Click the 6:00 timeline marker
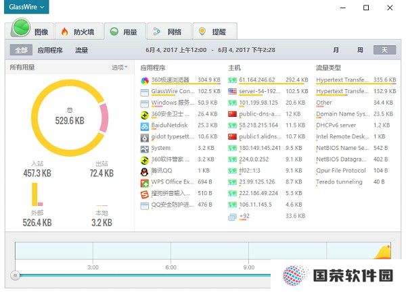This screenshot has width=406, height=293. tap(171, 267)
